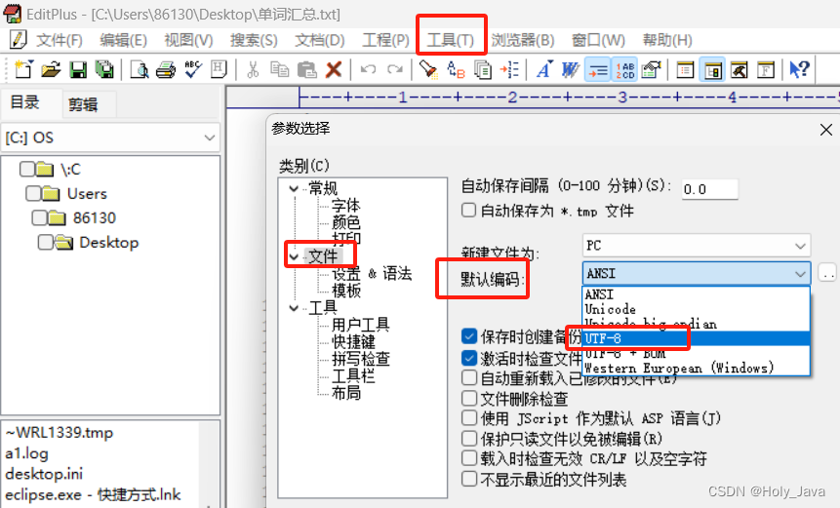
Task: Collapse the 文件 tree node chevron
Action: point(294,257)
